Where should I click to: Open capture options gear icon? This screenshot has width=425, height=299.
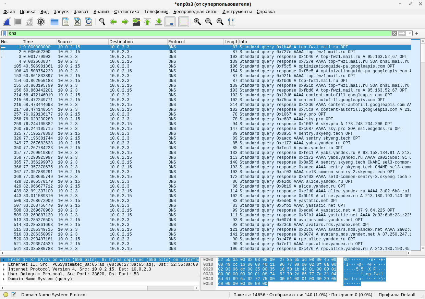pyautogui.click(x=41, y=22)
